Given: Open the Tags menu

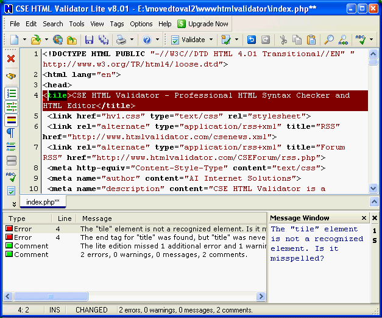Looking at the screenshot, I should coord(117,24).
